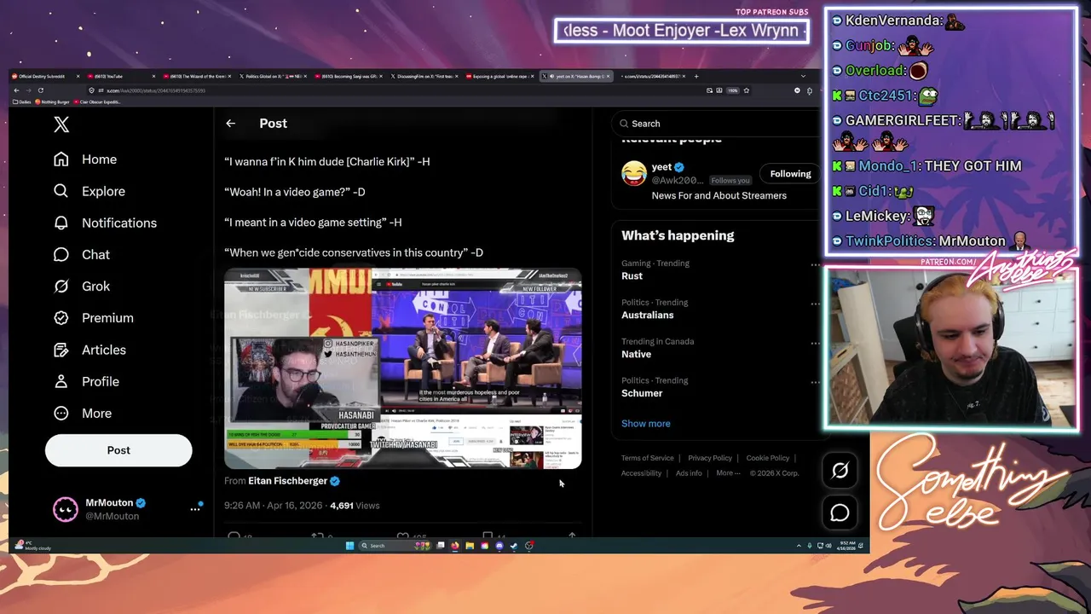Switch to Official Destiny Subreddit tab
The image size is (1091, 614).
coord(46,76)
